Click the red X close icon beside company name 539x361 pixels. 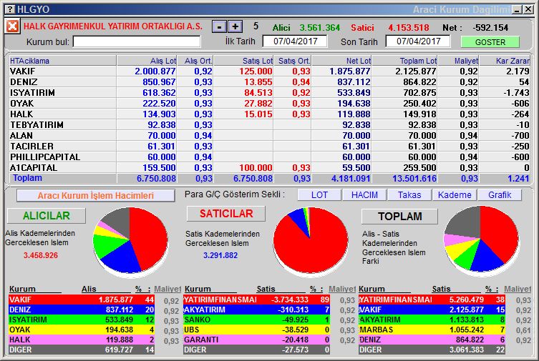[12, 26]
